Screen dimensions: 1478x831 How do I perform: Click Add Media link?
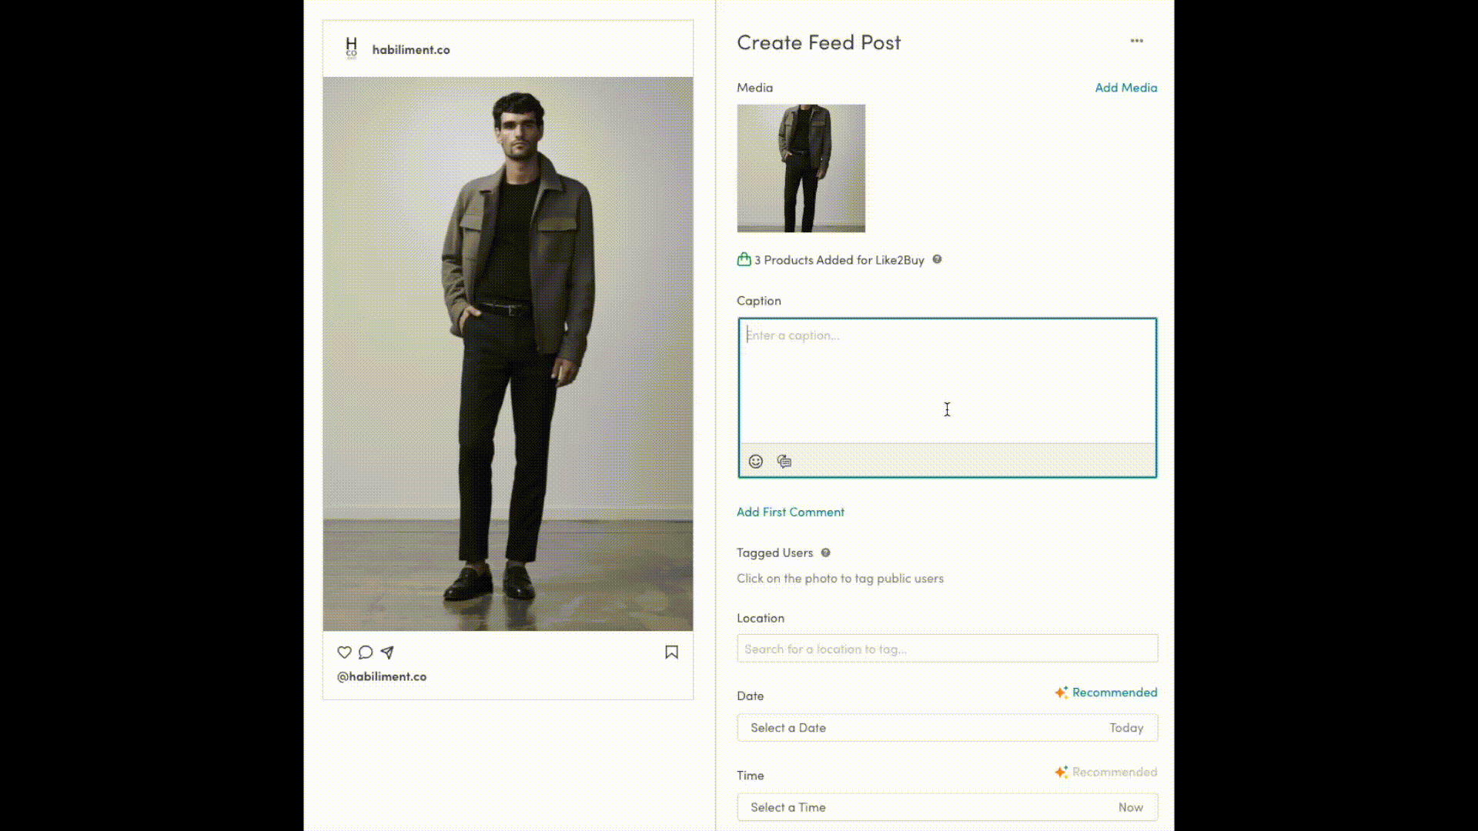[1125, 88]
